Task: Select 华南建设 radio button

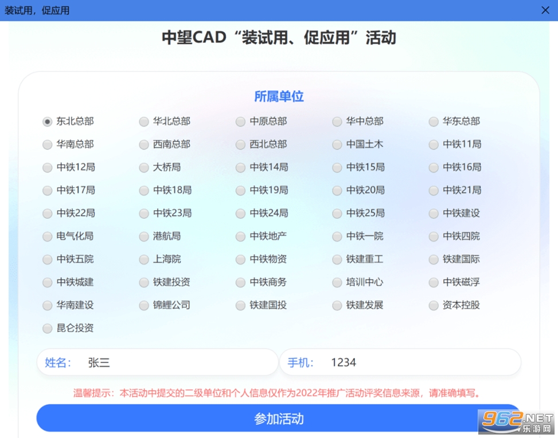Action: point(48,306)
